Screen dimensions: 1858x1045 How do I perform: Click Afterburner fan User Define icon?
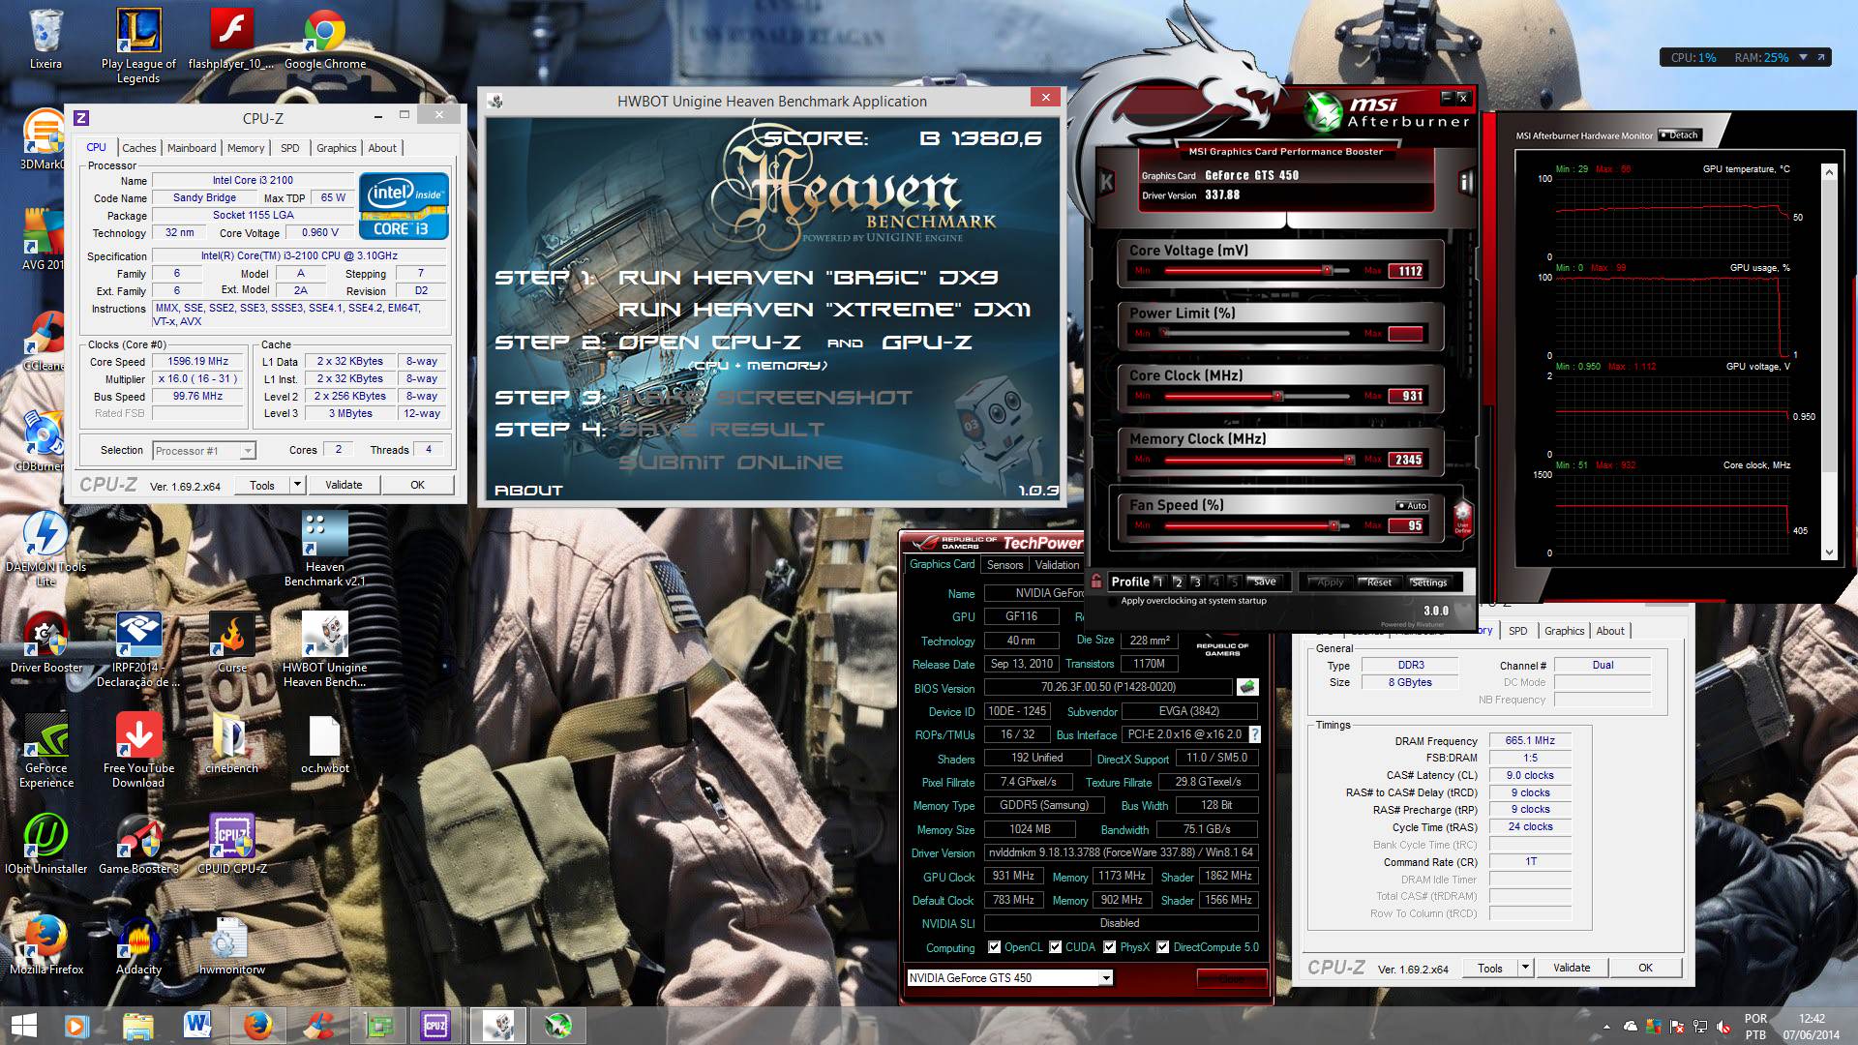(1462, 517)
